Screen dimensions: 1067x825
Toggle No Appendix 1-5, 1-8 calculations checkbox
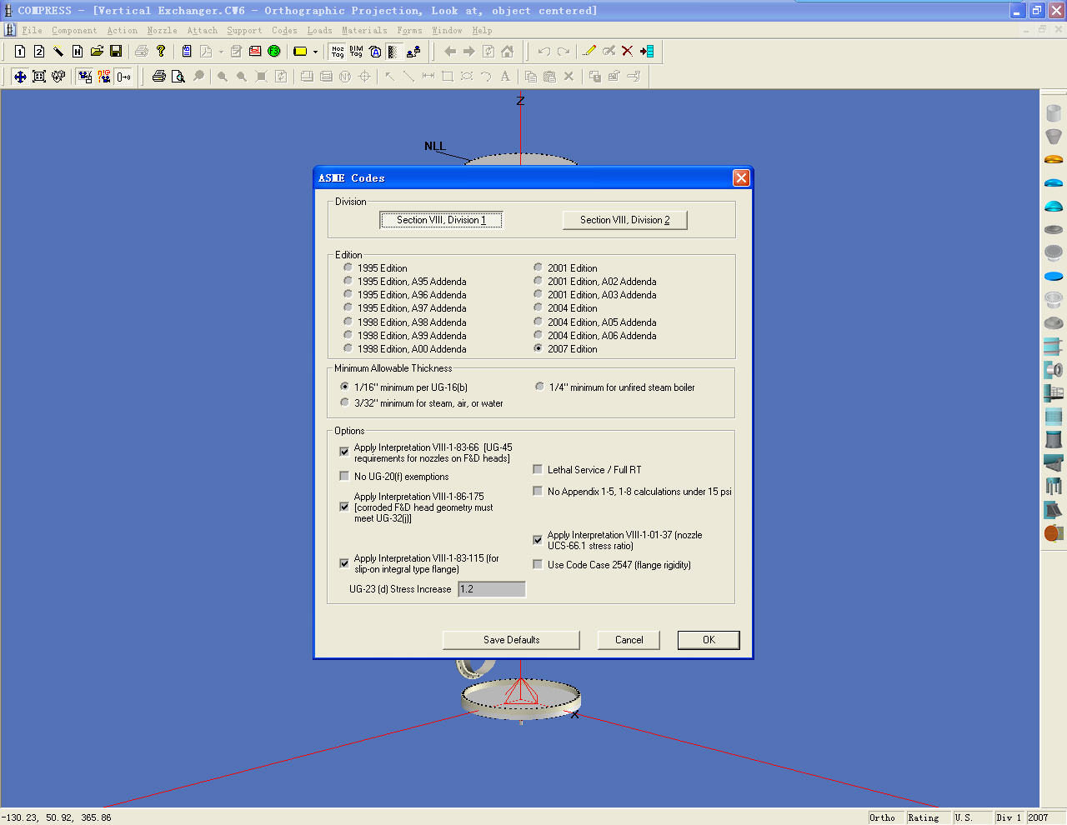point(538,491)
